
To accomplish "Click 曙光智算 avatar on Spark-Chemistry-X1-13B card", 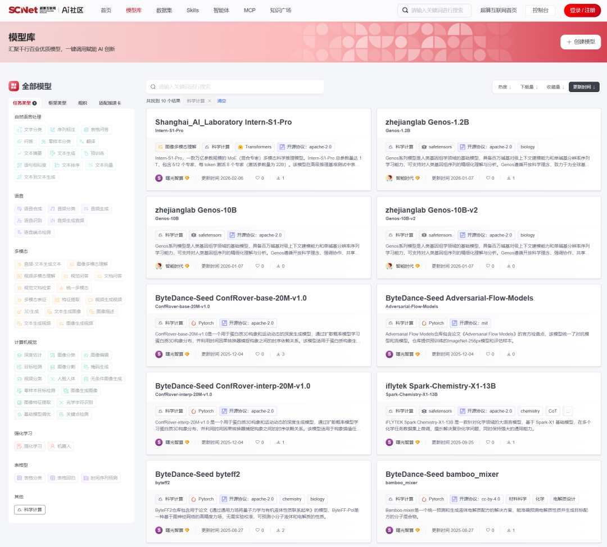I will click(x=389, y=442).
